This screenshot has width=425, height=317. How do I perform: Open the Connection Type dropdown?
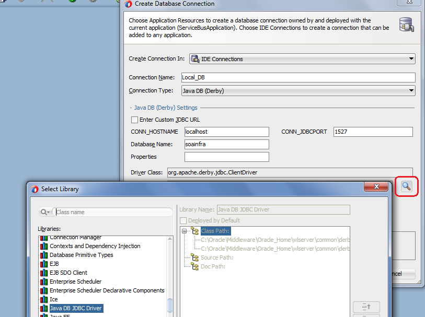[x=298, y=91]
